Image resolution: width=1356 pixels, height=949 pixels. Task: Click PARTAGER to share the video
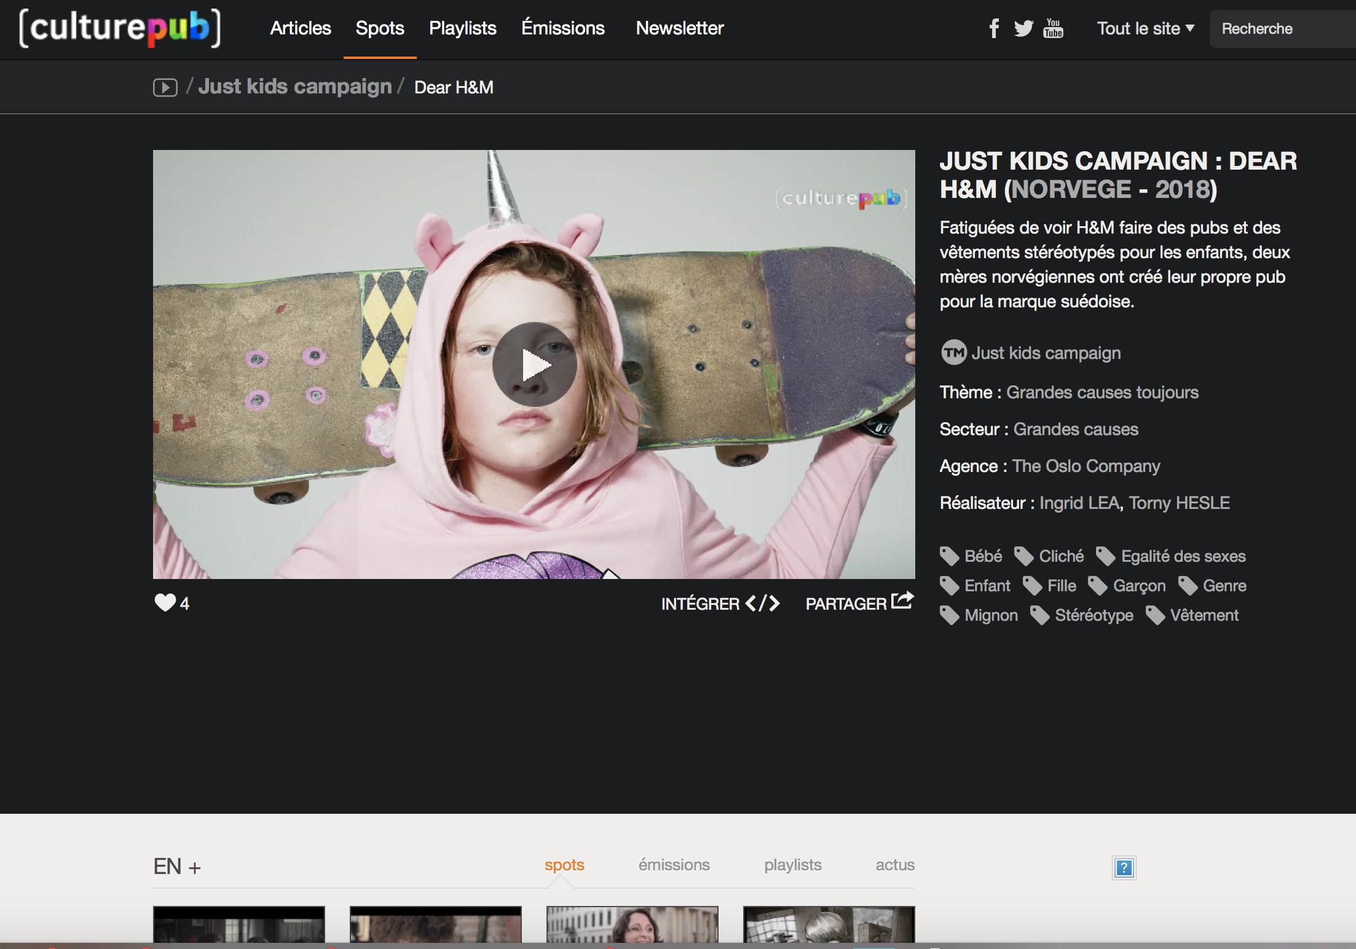pyautogui.click(x=846, y=604)
